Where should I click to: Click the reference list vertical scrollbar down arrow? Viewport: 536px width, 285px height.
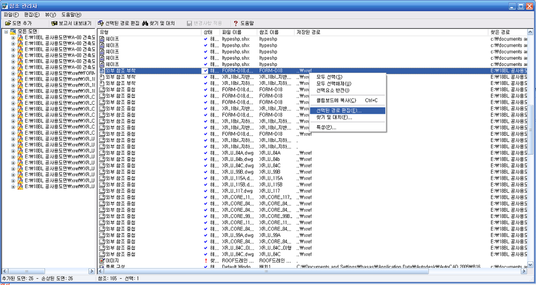(x=530, y=265)
